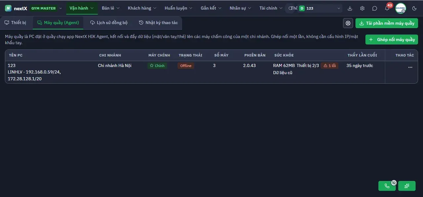Click the phone call floating button
The width and height of the screenshot is (423, 197).
coord(387,186)
